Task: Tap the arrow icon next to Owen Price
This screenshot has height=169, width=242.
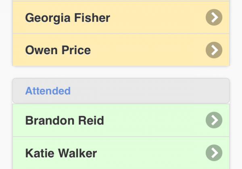Action: point(214,50)
